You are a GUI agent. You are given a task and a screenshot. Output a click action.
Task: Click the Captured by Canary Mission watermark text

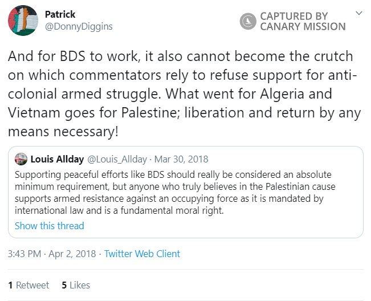point(302,21)
